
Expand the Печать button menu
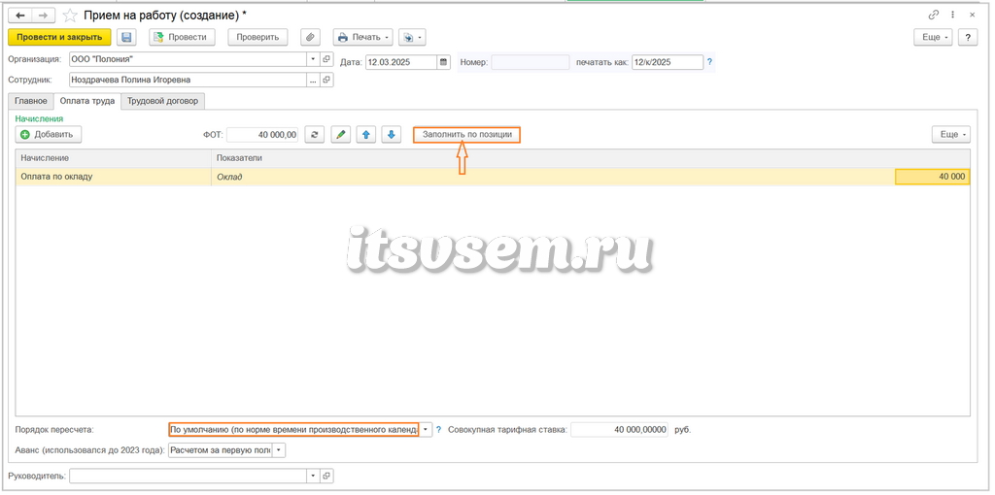coord(363,38)
